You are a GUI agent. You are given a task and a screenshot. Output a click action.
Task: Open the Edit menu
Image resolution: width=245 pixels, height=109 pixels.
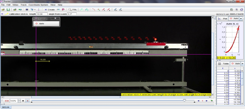click(x=8, y=5)
